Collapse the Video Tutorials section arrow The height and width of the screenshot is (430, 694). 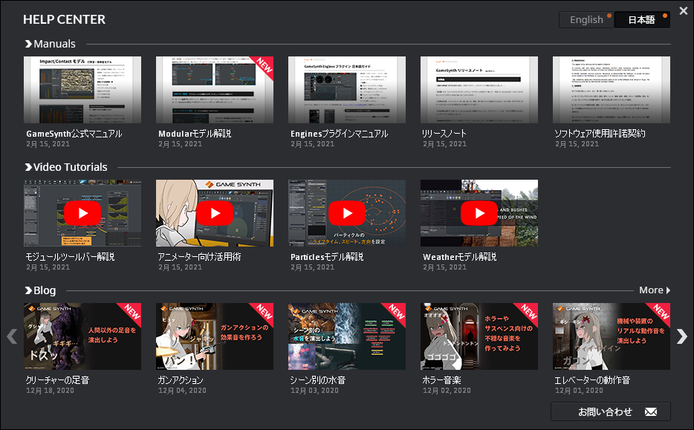[x=28, y=167]
